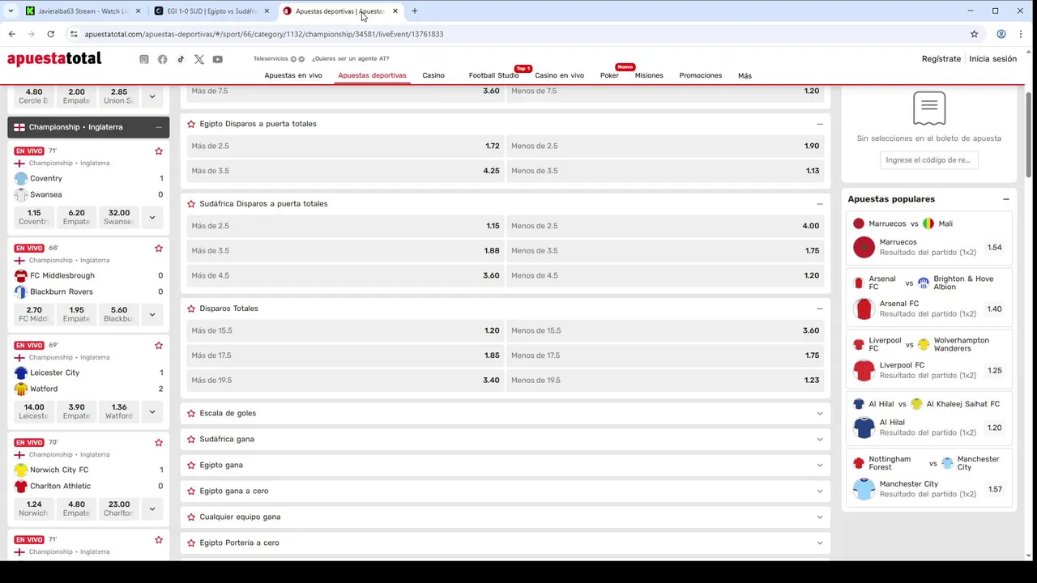This screenshot has width=1037, height=583.
Task: Open the YouTube social icon
Action: click(218, 59)
